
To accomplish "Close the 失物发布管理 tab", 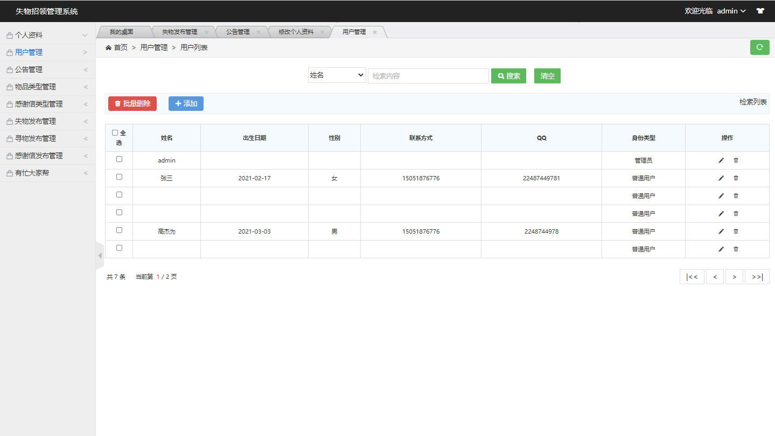I will coord(206,32).
